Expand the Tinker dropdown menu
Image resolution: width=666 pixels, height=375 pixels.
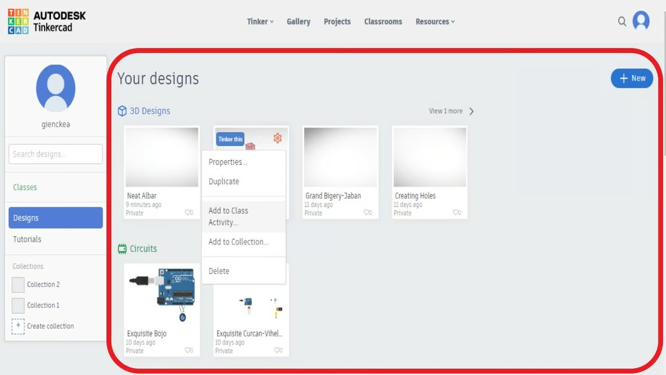coord(260,21)
